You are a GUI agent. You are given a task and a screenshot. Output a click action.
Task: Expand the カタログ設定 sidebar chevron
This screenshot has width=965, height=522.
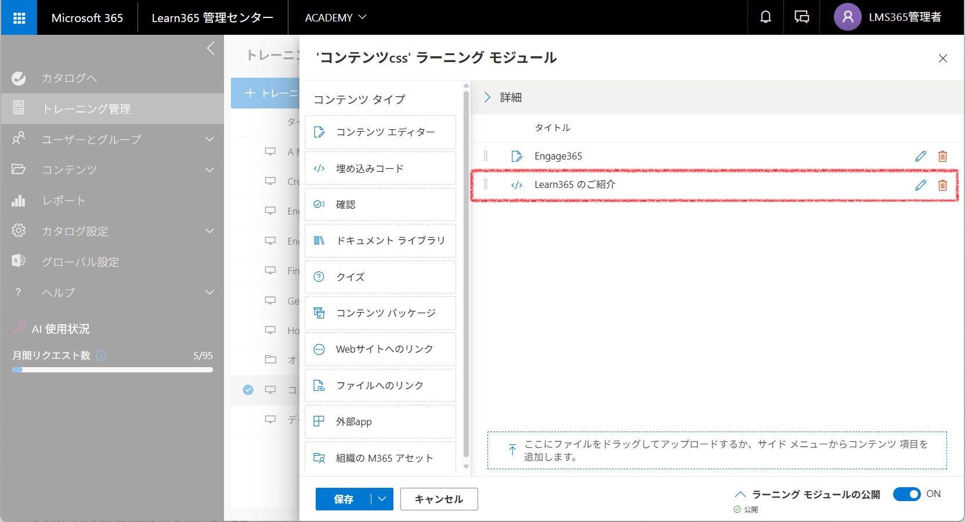tap(209, 231)
